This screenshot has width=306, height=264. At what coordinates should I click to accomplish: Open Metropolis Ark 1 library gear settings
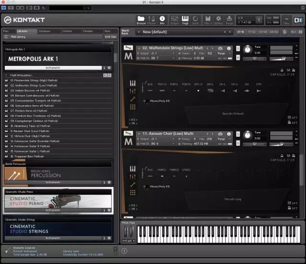109,68
